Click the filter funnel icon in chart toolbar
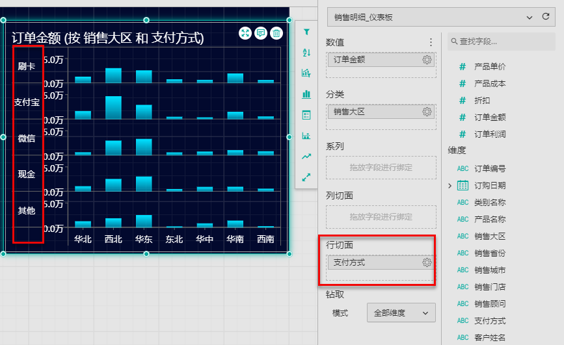Viewport: 564px width, 345px height. coord(306,32)
